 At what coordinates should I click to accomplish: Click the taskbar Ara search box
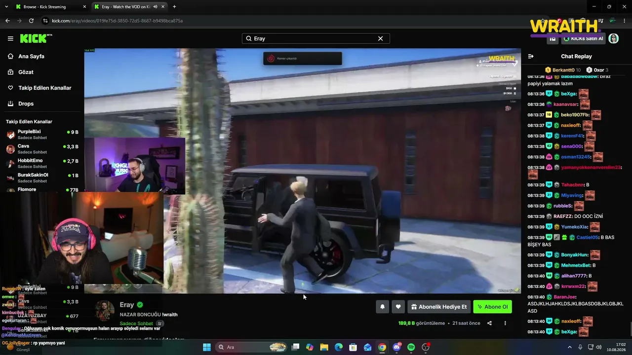[x=252, y=347]
